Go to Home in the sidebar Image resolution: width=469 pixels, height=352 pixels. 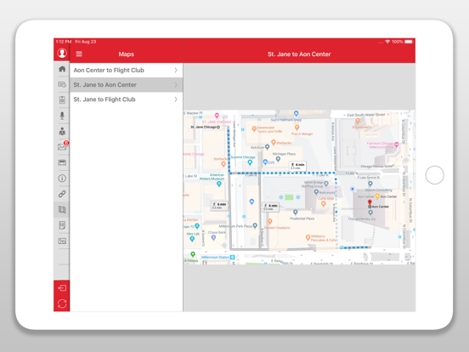point(62,69)
